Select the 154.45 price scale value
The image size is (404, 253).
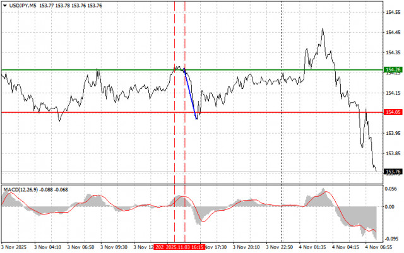(x=393, y=32)
